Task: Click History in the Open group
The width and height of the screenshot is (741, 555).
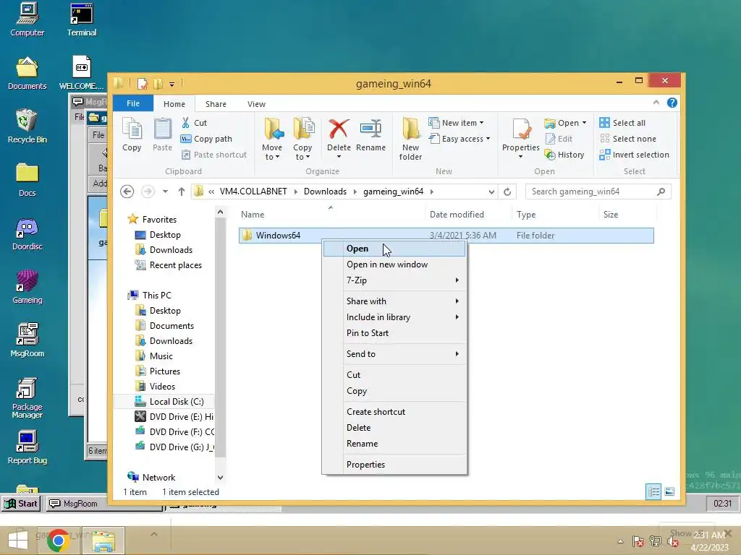Action: (564, 155)
